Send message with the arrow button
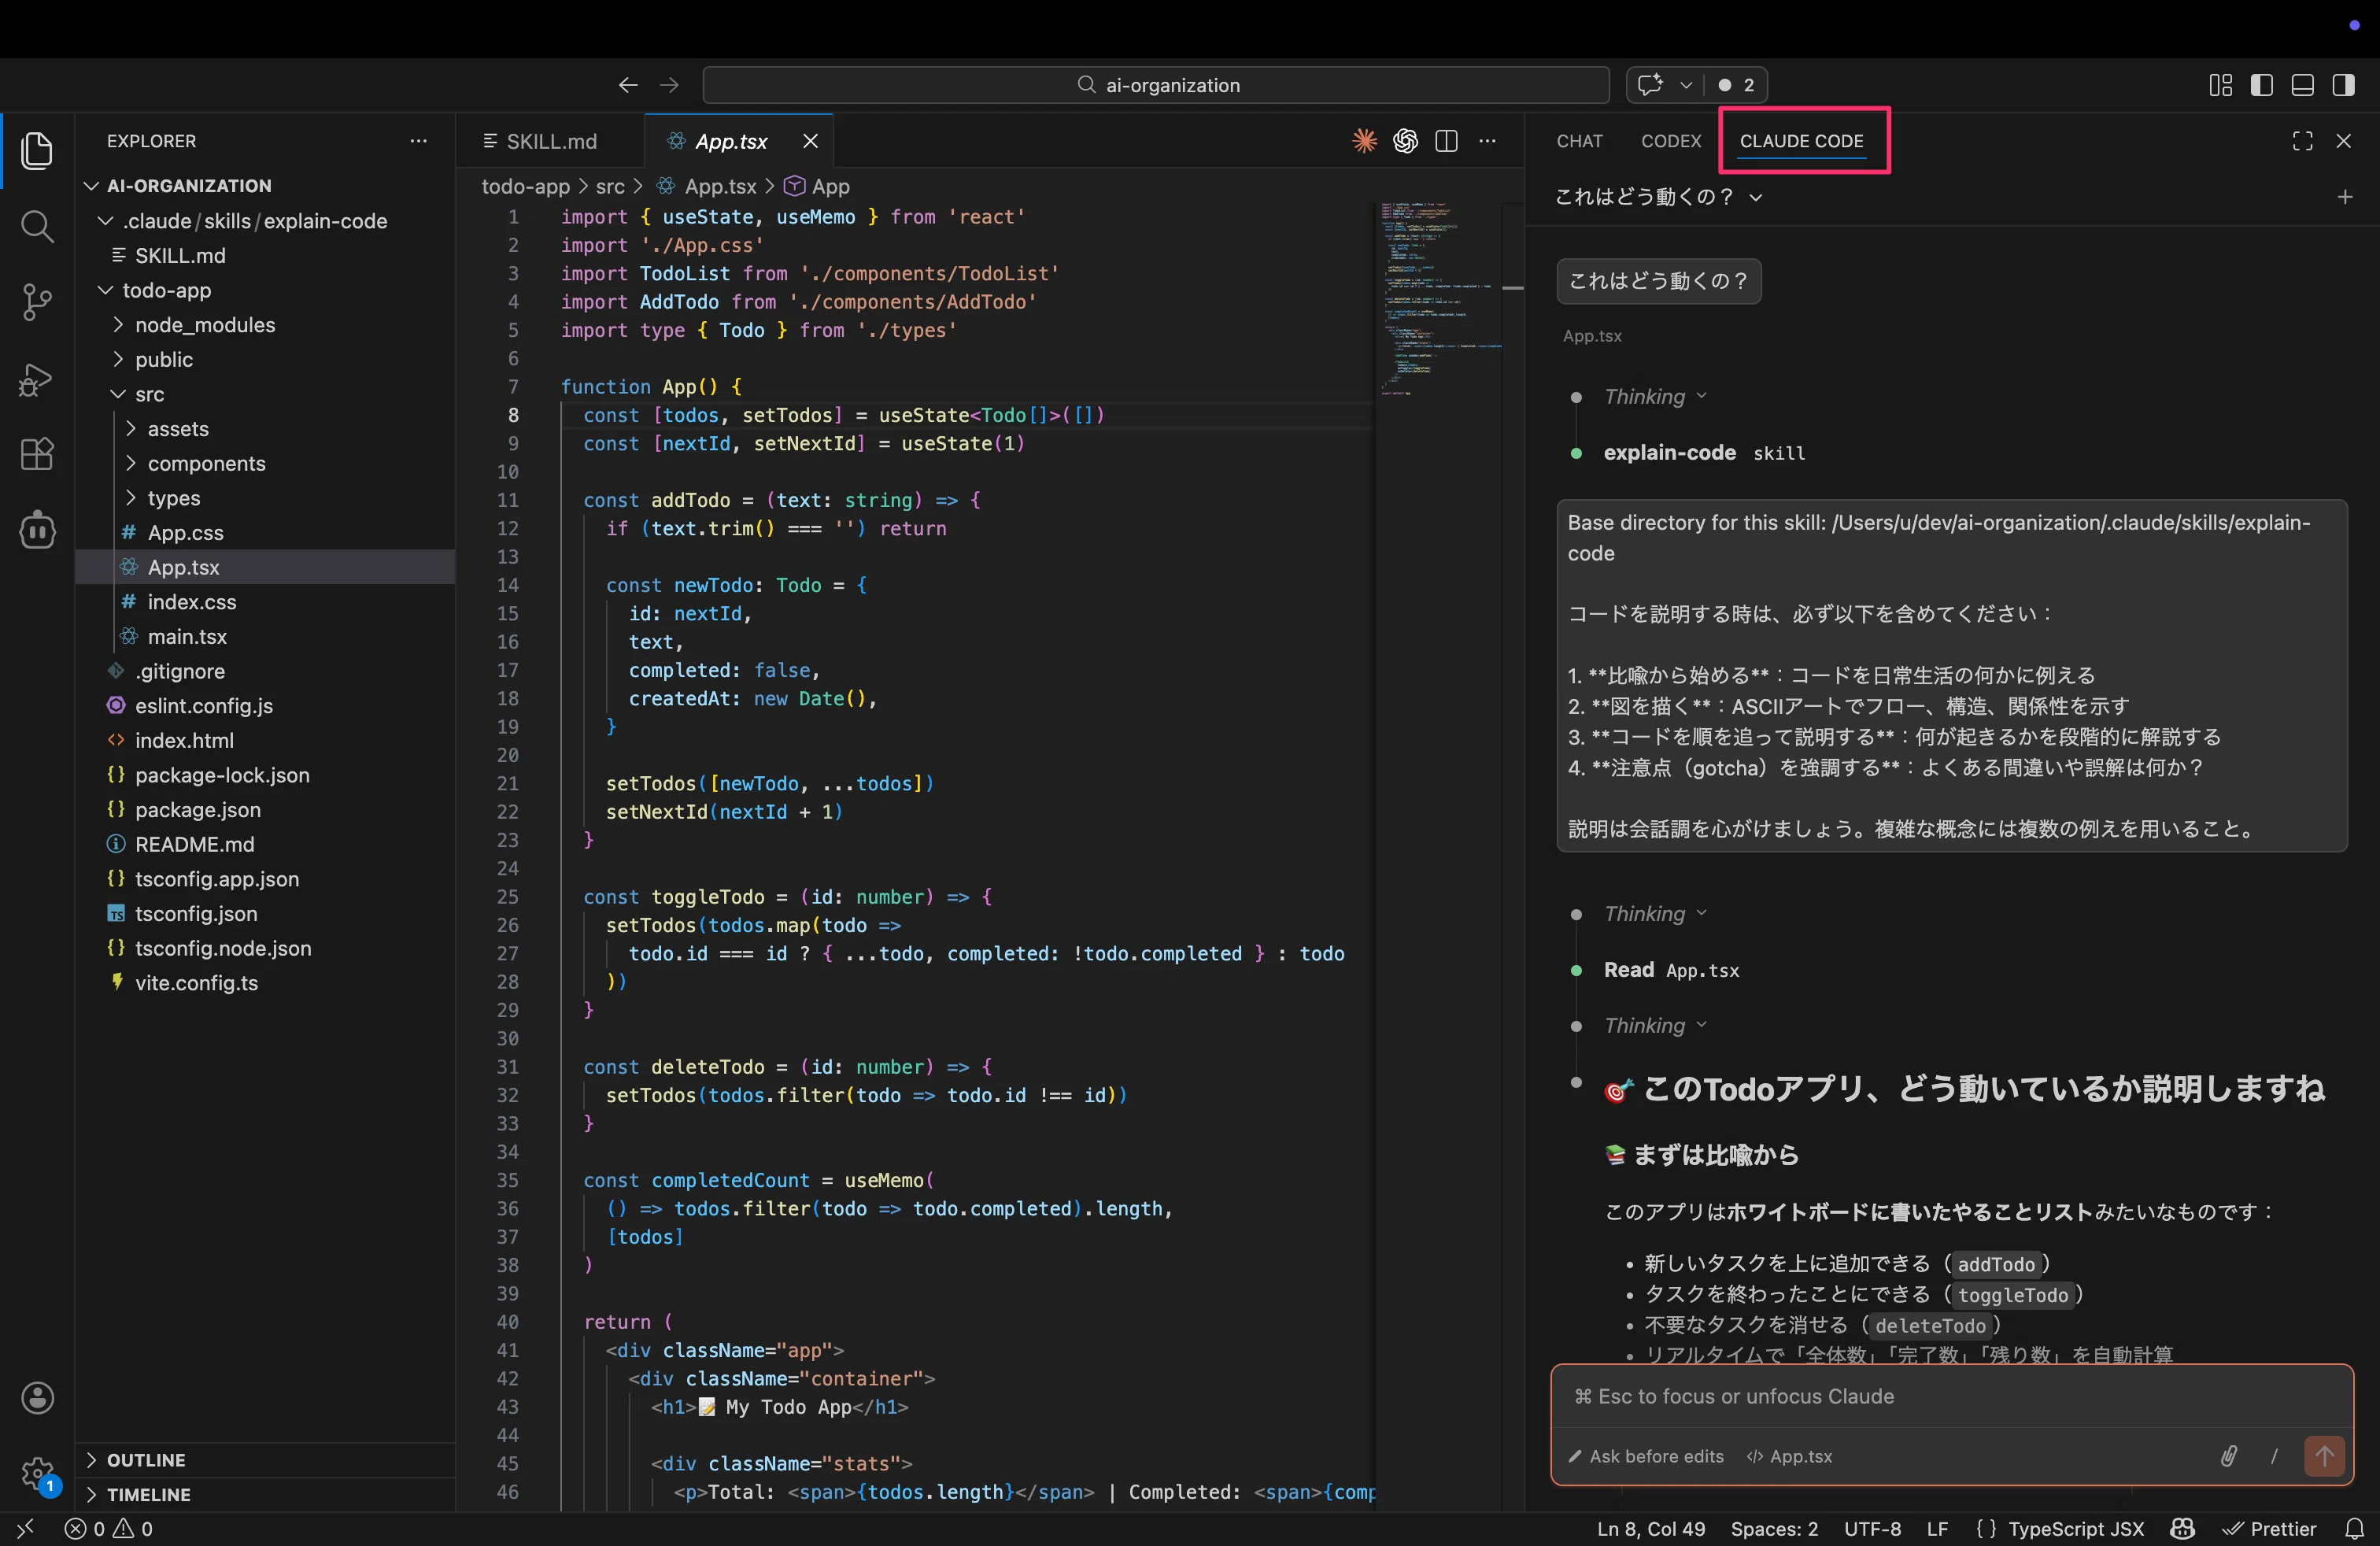The image size is (2380, 1546). [x=2324, y=1456]
